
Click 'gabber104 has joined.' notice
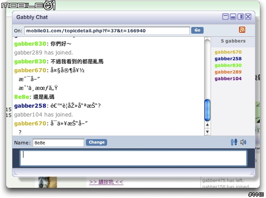coord(44,115)
